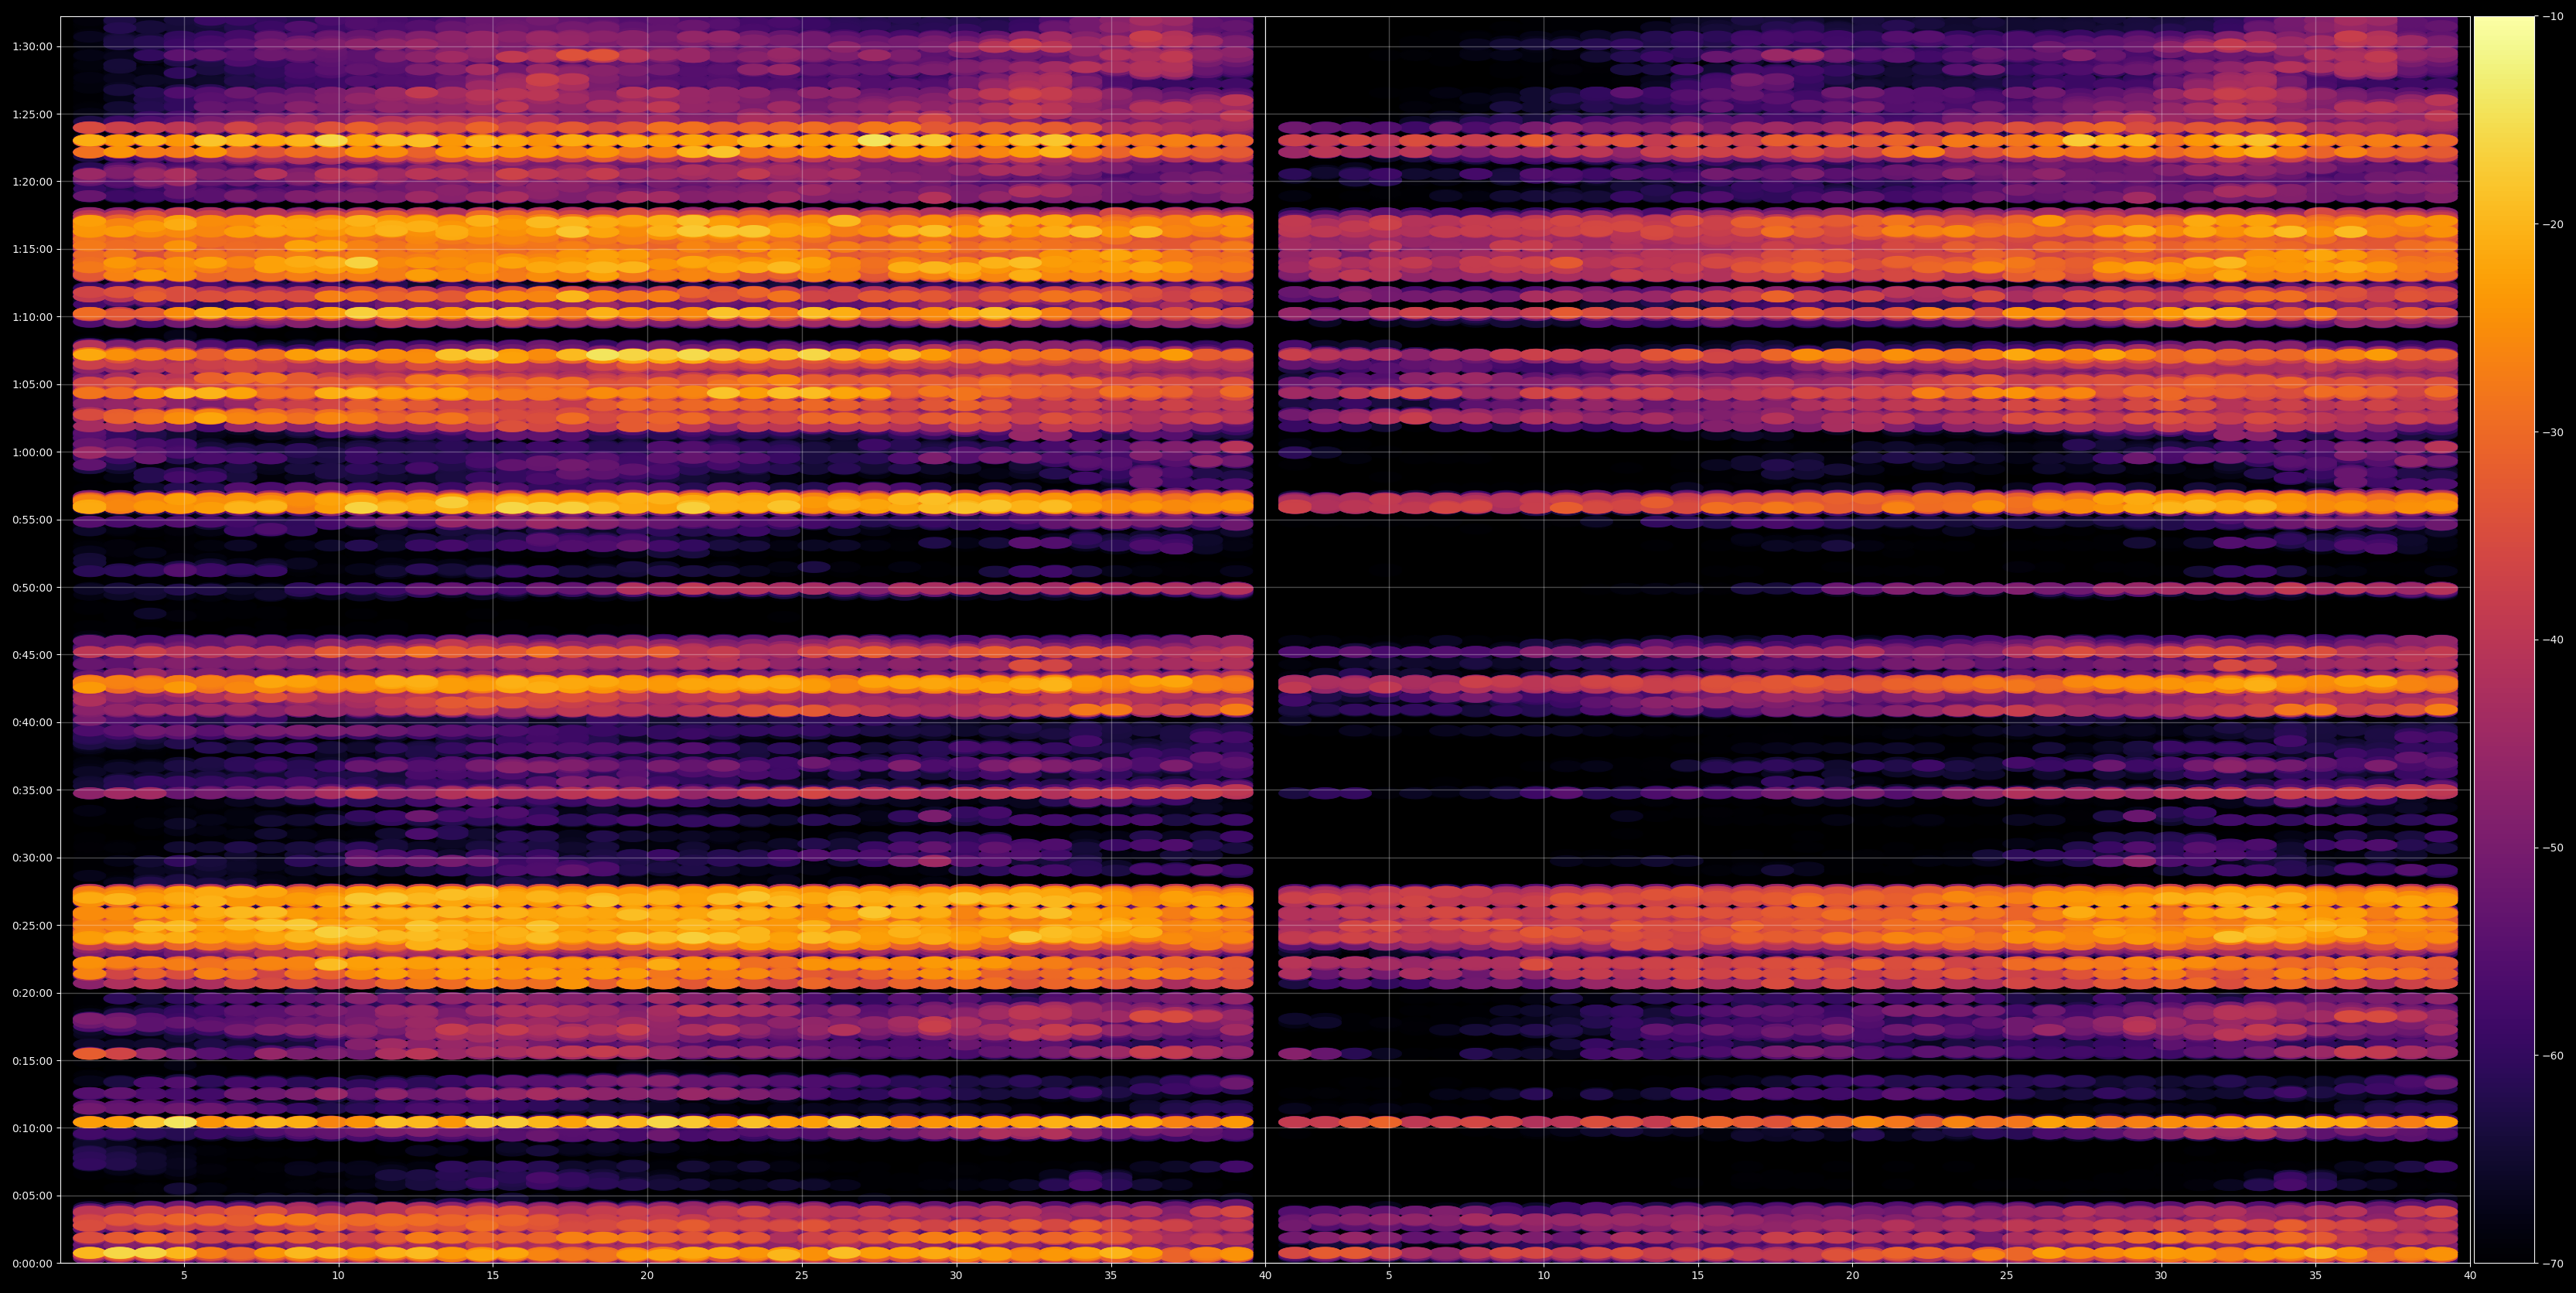The height and width of the screenshot is (1293, 2576).
Task: Click x-axis tick 35 under the left heatmap
Action: [x=1111, y=1276]
